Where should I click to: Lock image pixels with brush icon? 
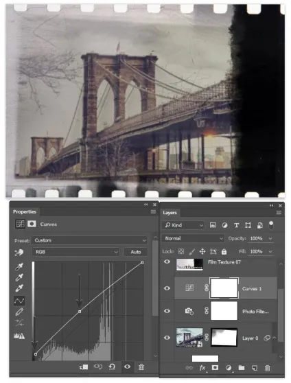(191, 251)
